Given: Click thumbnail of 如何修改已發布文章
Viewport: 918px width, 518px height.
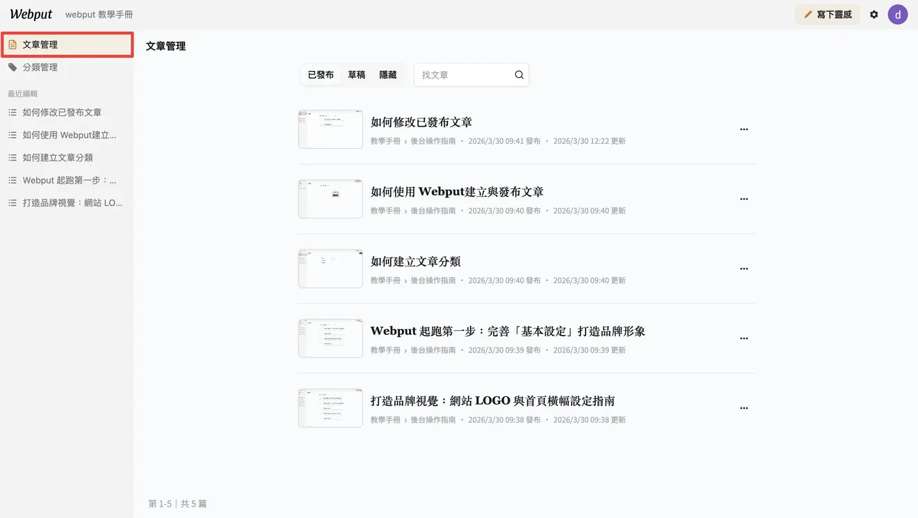Looking at the screenshot, I should (330, 129).
